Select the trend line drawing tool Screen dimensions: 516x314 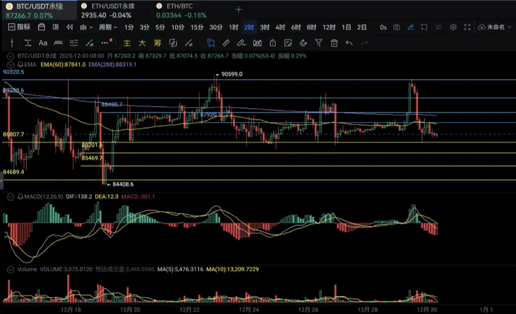[89, 43]
